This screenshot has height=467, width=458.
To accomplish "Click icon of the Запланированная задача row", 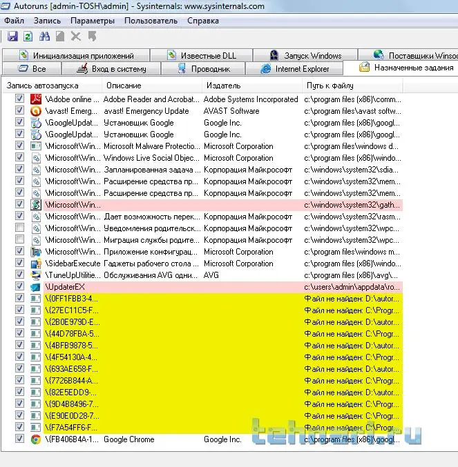I will (x=36, y=170).
